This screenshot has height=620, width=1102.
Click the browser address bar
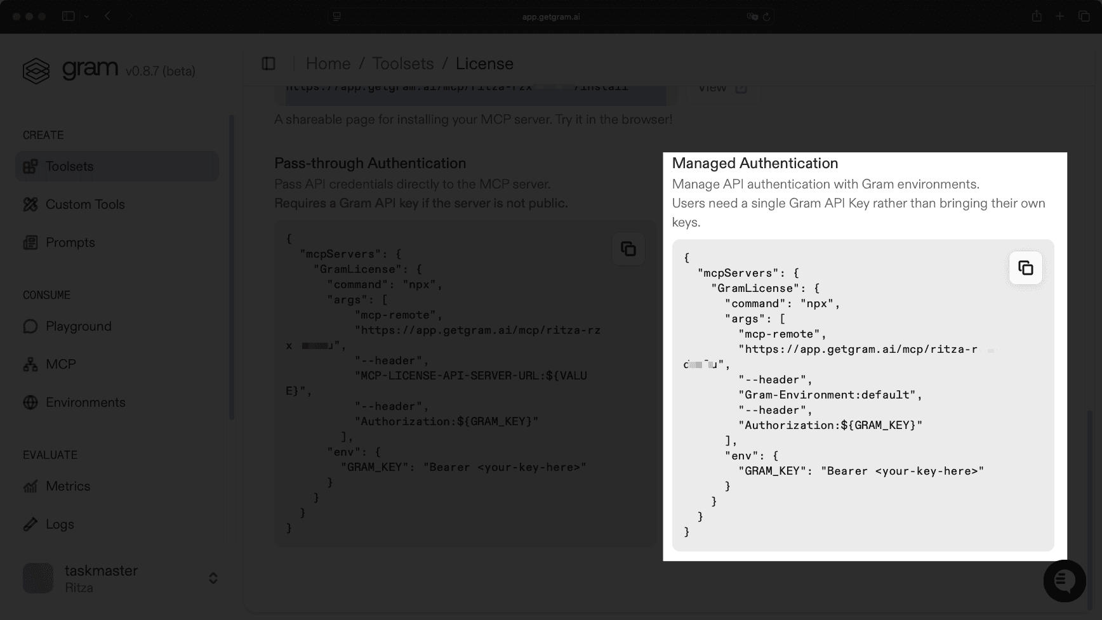coord(550,16)
